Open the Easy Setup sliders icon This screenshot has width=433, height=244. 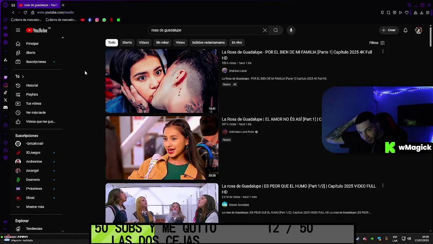coord(428,13)
